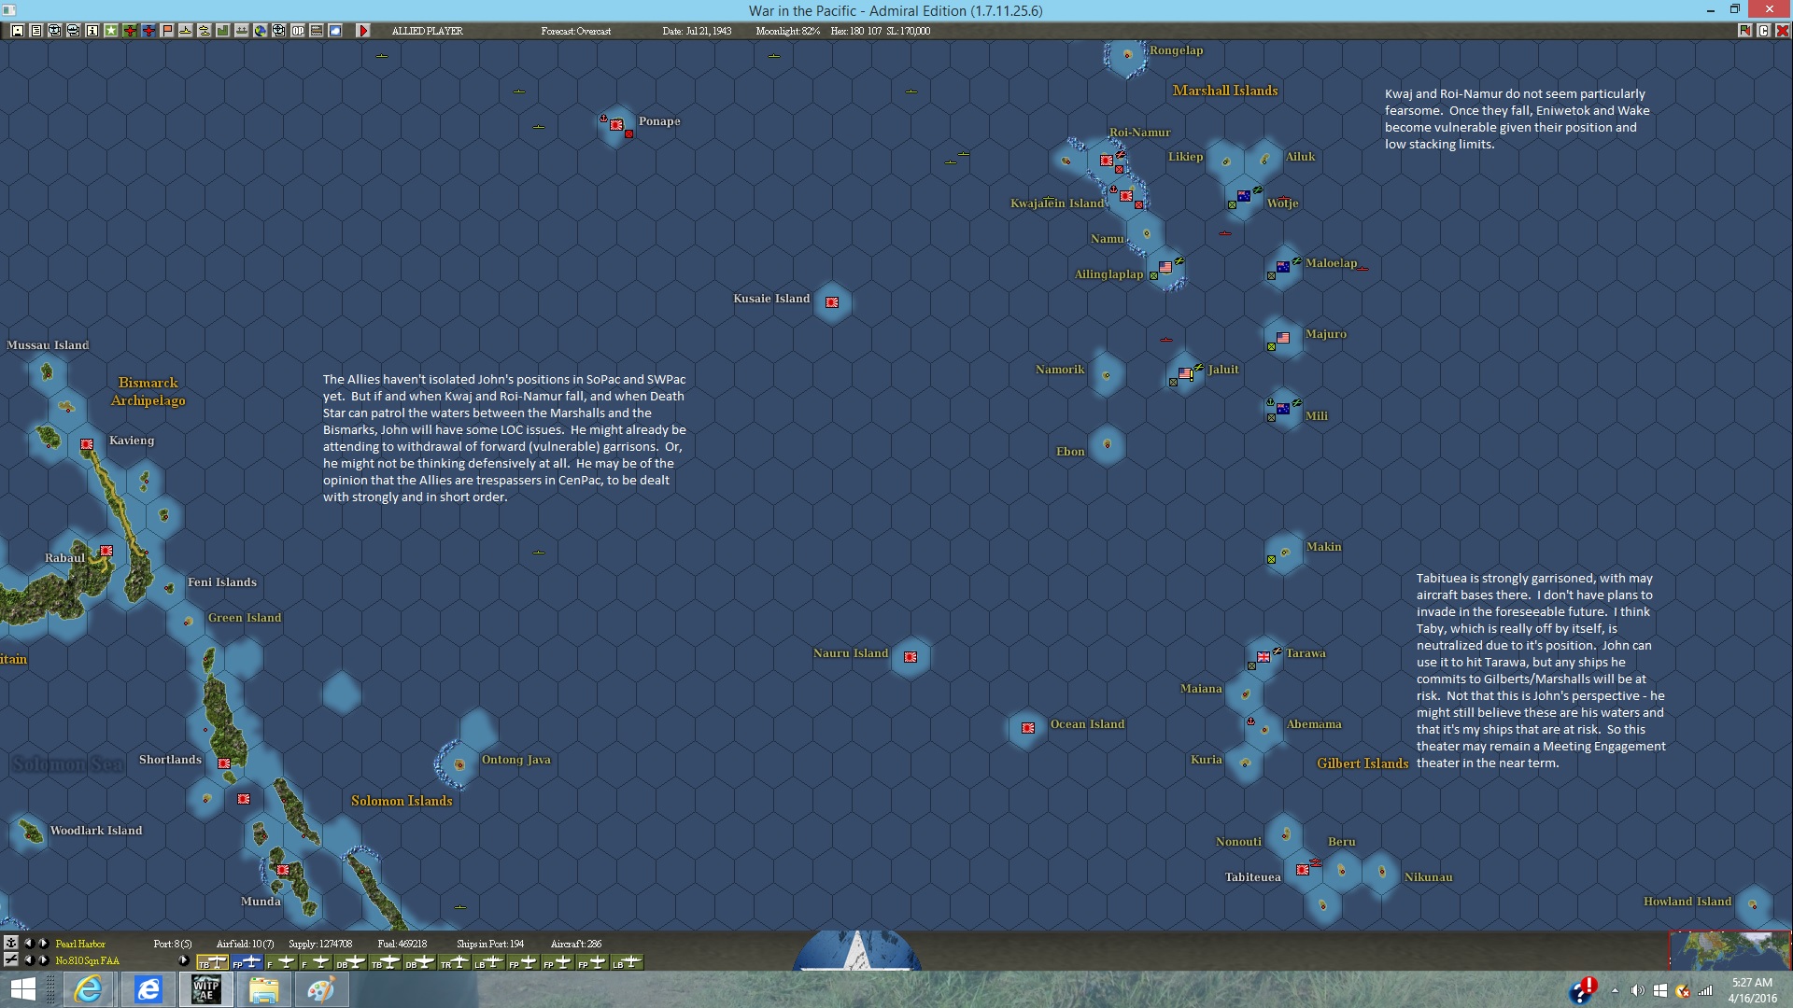
Task: Click the globe icon in top toolbar
Action: [x=261, y=31]
